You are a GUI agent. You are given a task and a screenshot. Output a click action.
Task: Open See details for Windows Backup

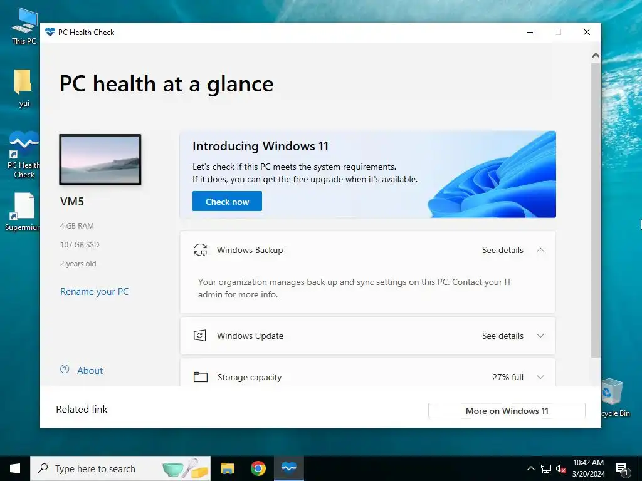[502, 250]
